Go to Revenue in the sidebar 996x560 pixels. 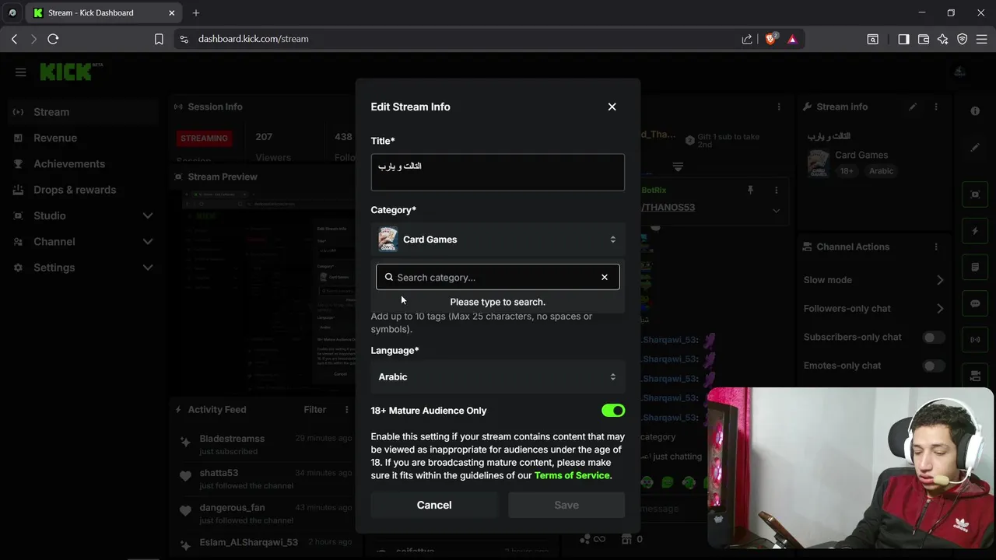pyautogui.click(x=83, y=138)
